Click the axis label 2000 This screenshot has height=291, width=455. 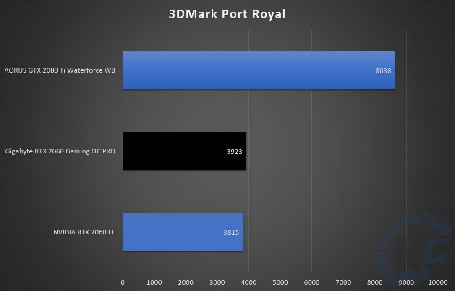pyautogui.click(x=186, y=282)
